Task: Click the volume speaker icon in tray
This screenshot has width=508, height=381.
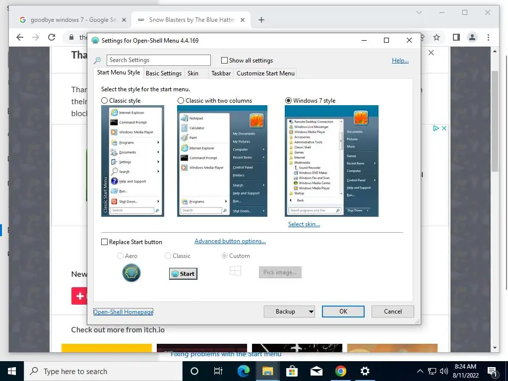Action: point(444,371)
